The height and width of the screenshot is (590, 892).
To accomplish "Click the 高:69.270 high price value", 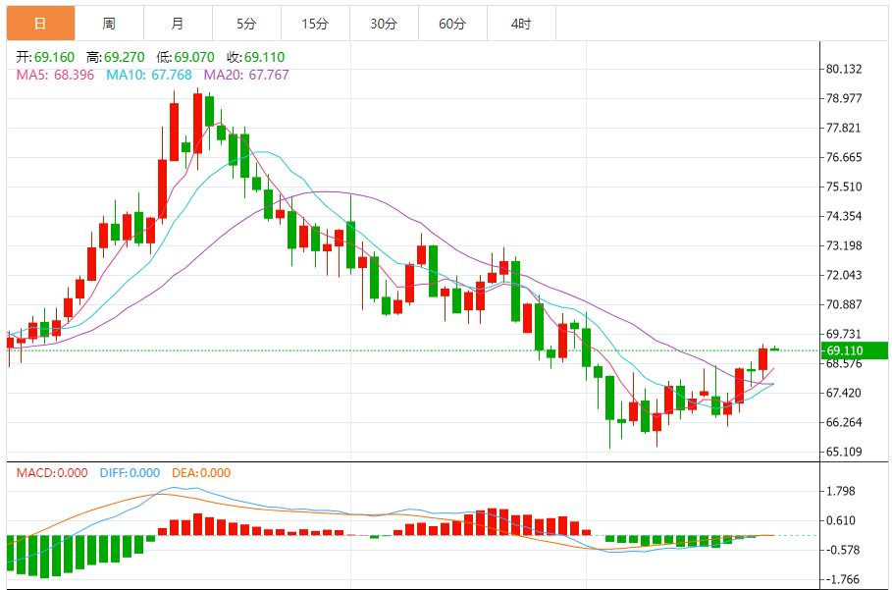I will tap(116, 57).
